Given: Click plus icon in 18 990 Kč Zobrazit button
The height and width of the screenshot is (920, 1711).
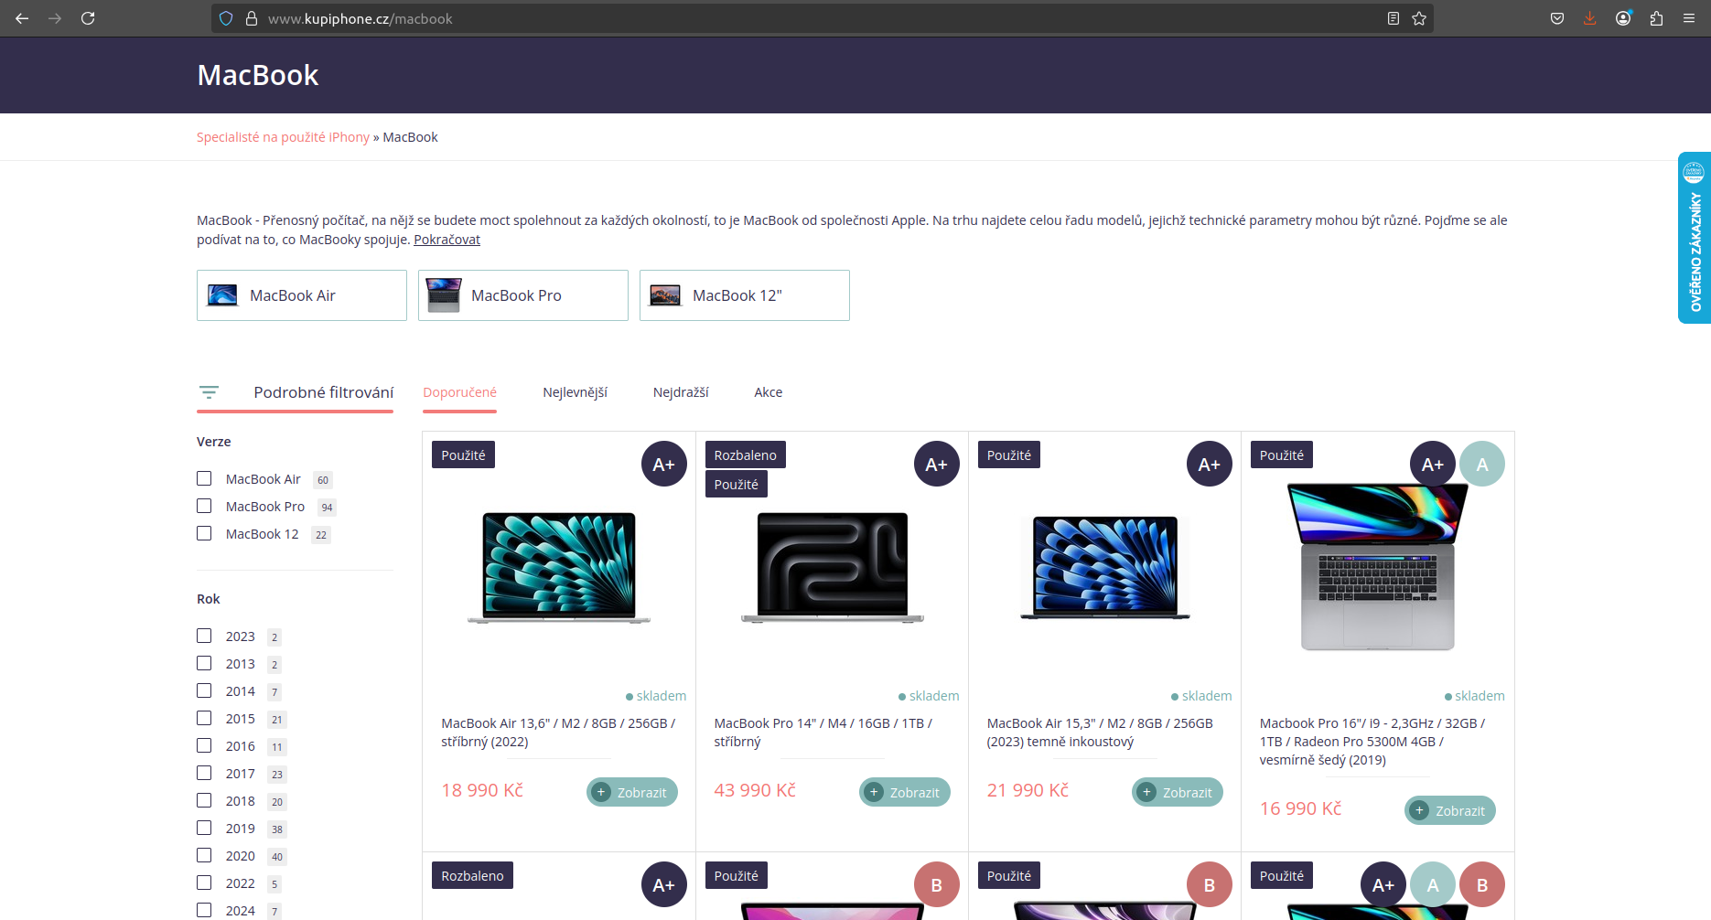Looking at the screenshot, I should coord(601,792).
